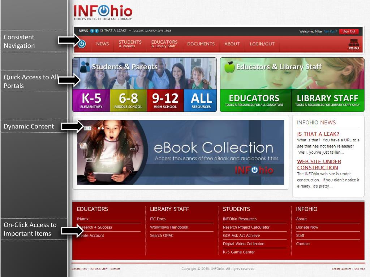Click the LIBRARY STAFF footer column heading
The height and width of the screenshot is (277, 370).
[x=169, y=209]
